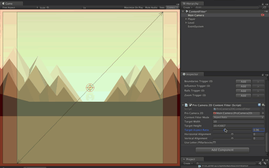Click the Hierarchy panel lock icon
The image size is (269, 168).
point(262,4)
